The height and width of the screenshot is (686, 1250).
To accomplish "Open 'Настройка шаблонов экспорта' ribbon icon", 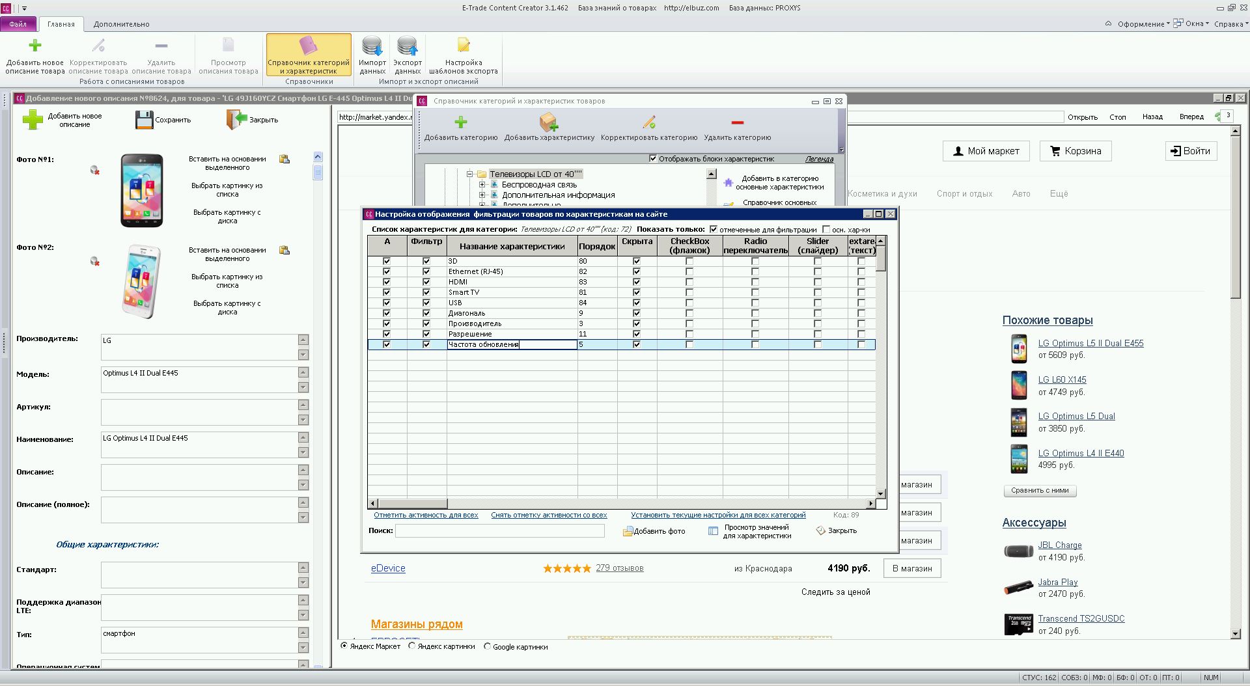I will pyautogui.click(x=464, y=46).
